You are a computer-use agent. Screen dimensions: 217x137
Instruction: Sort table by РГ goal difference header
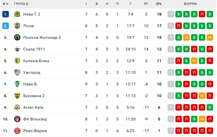(146, 4)
